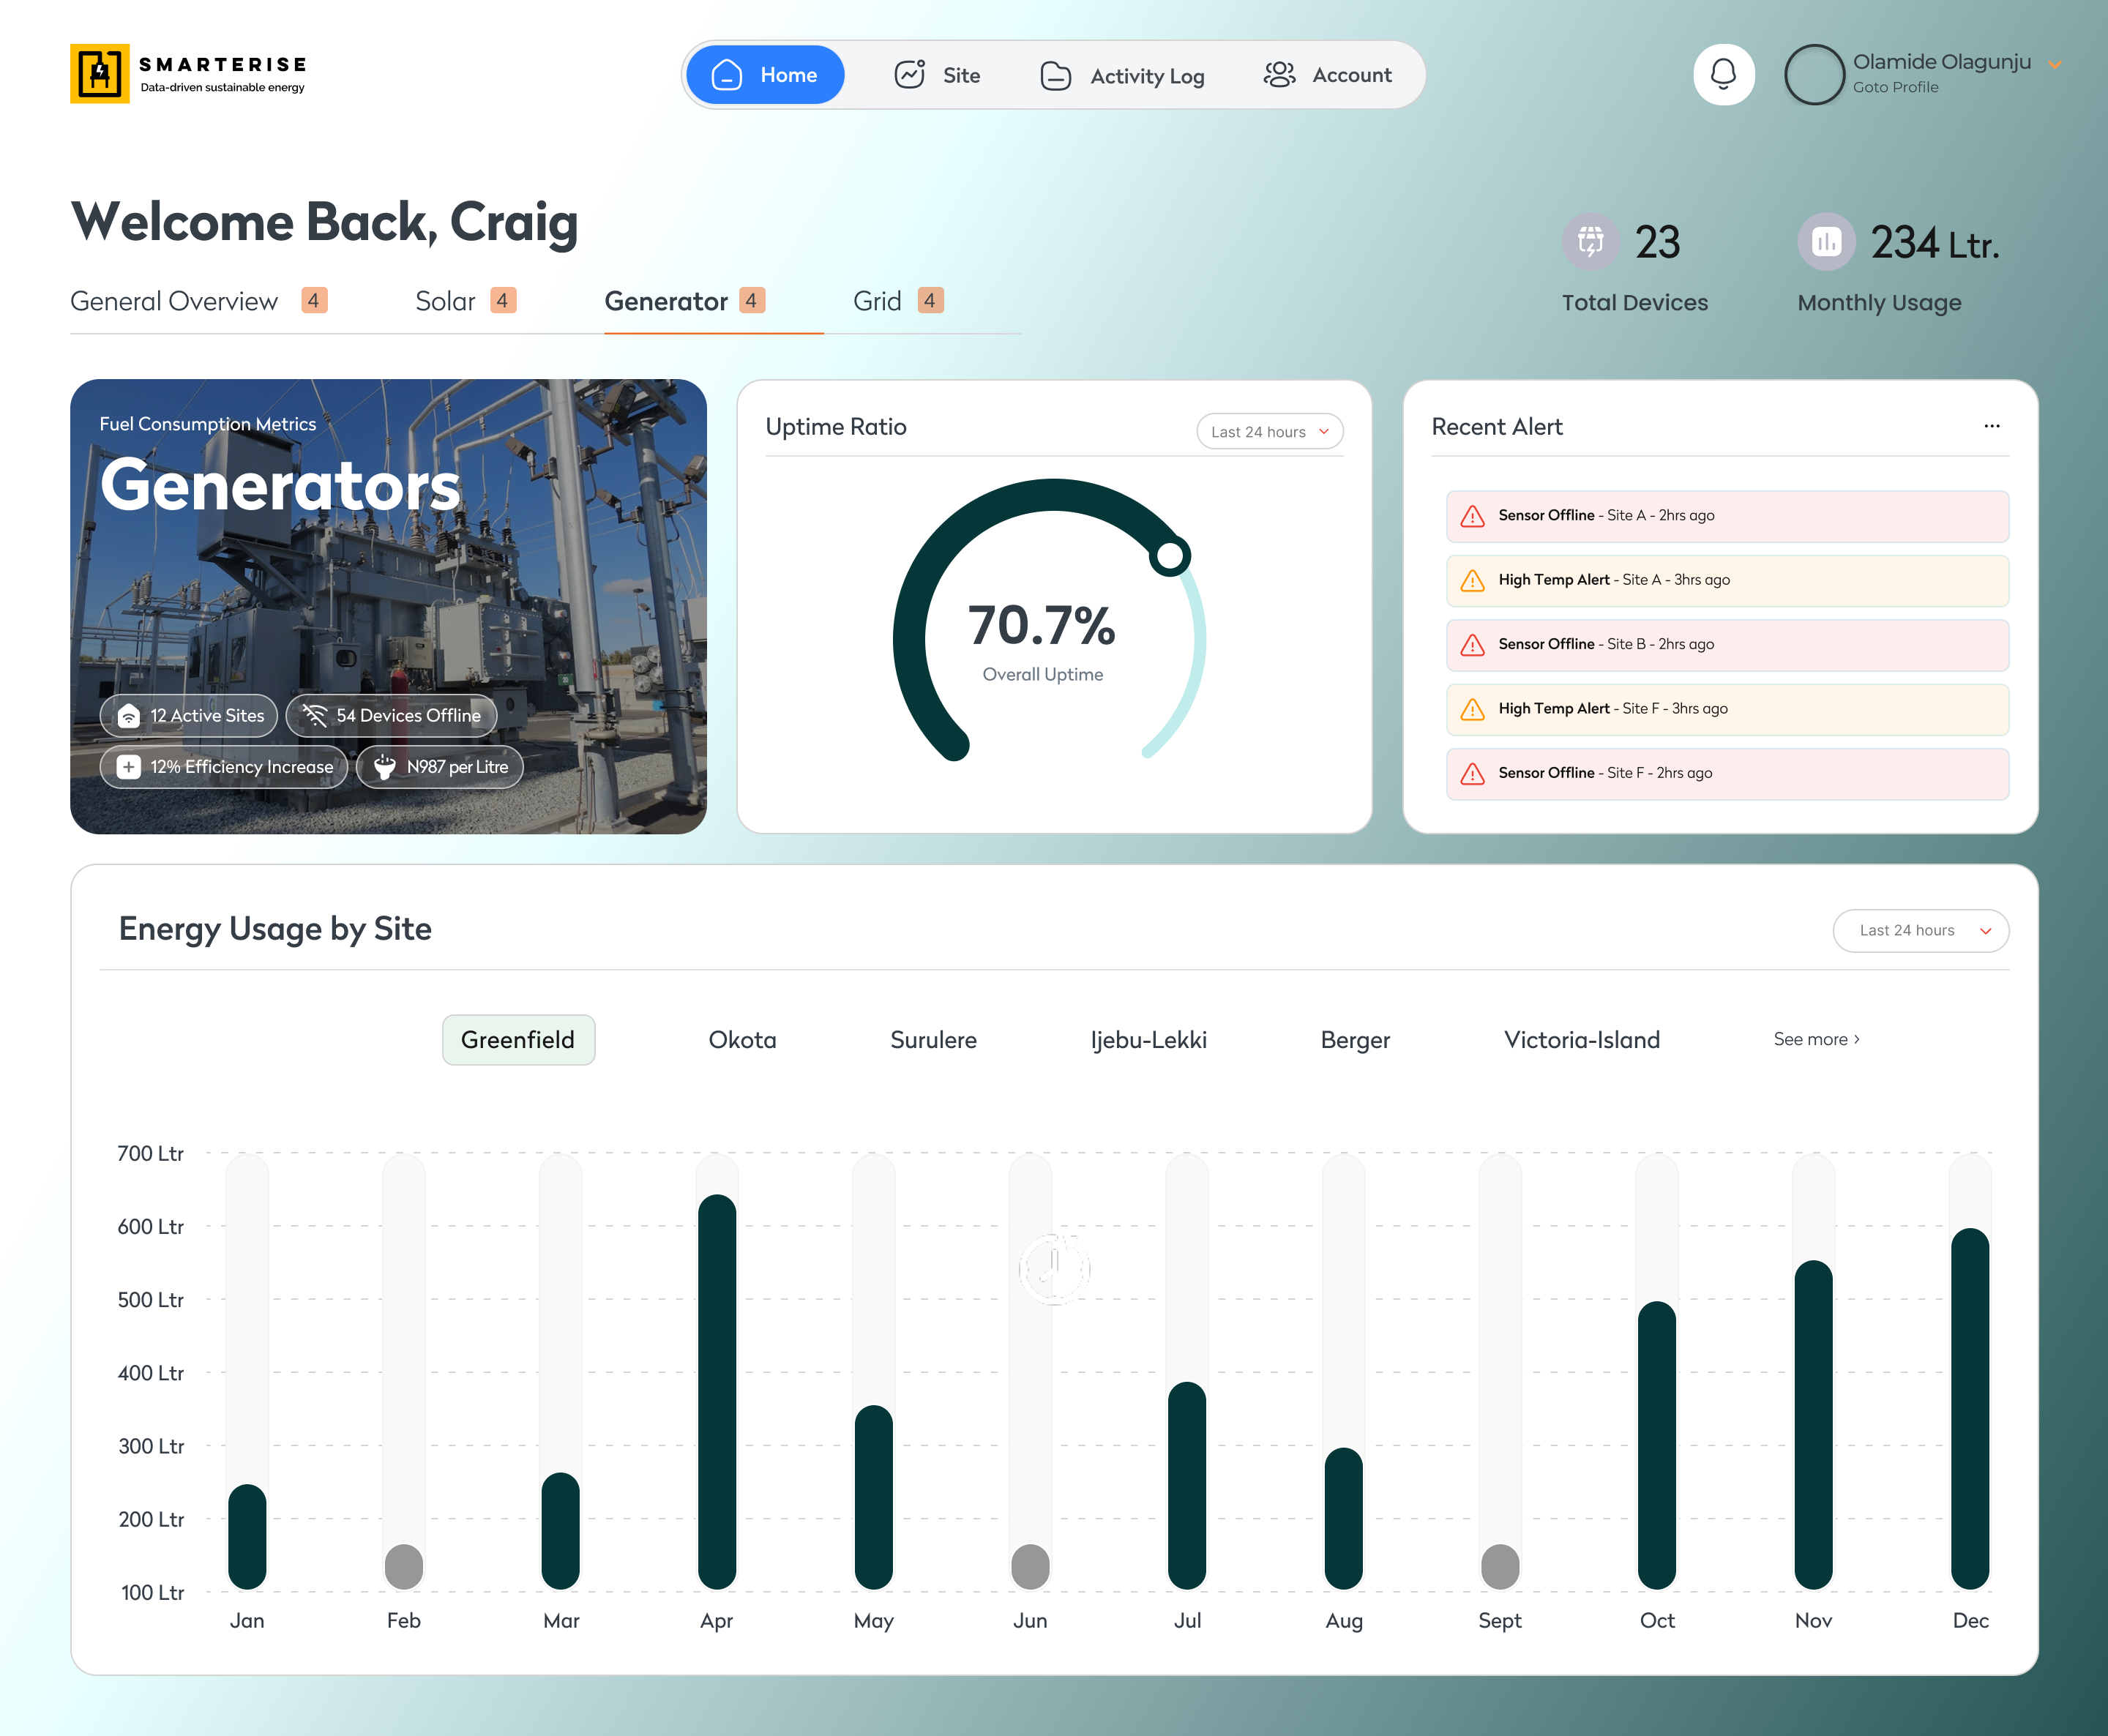Image resolution: width=2108 pixels, height=1736 pixels.
Task: Click the Devices Offline no-wifi icon
Action: point(315,716)
